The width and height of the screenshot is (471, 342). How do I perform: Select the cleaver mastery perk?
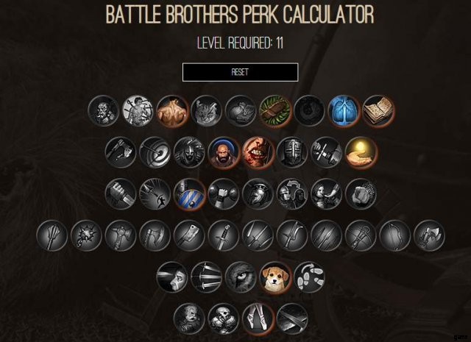click(x=189, y=235)
